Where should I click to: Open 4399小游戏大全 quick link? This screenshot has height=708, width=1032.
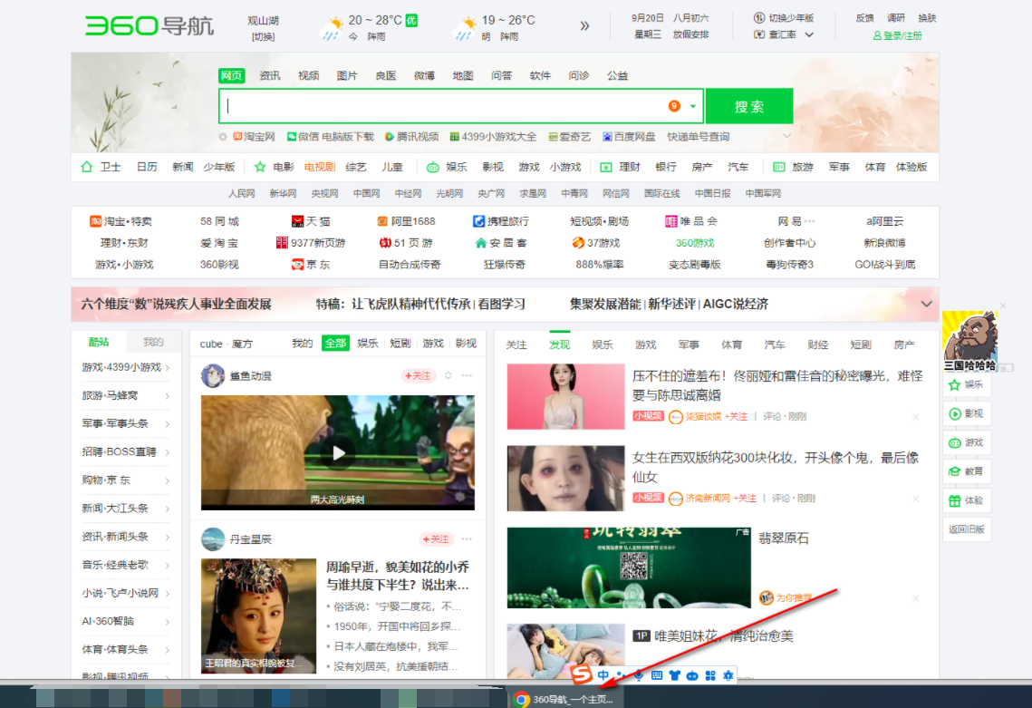pos(493,137)
